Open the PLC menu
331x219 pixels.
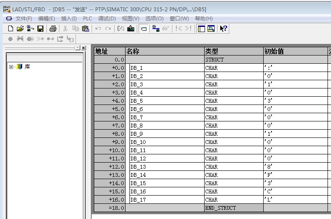click(87, 19)
